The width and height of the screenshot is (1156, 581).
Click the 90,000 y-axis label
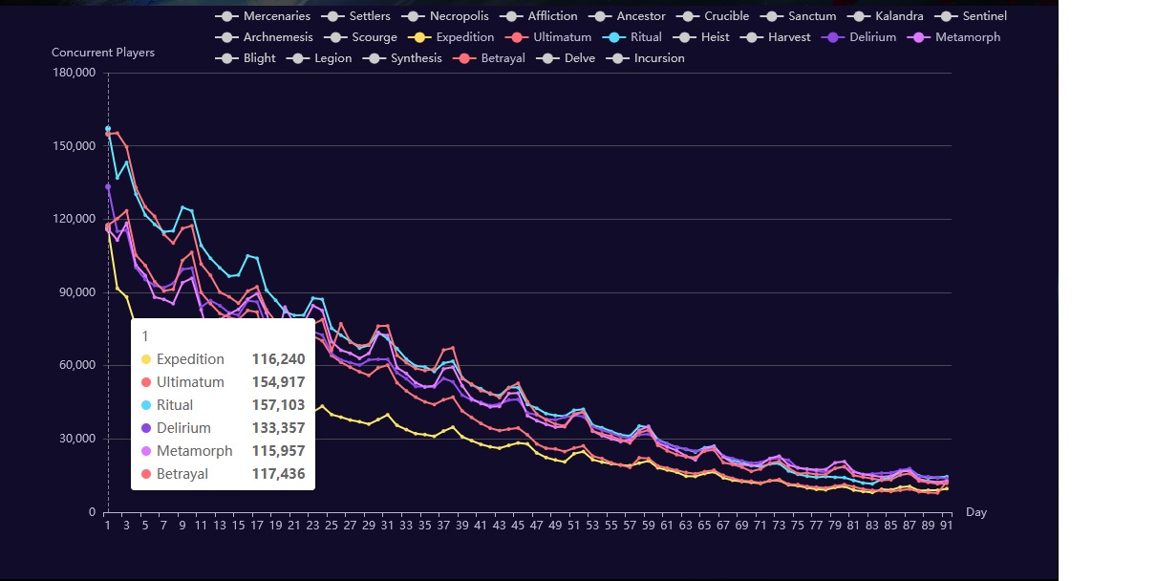[x=76, y=292]
